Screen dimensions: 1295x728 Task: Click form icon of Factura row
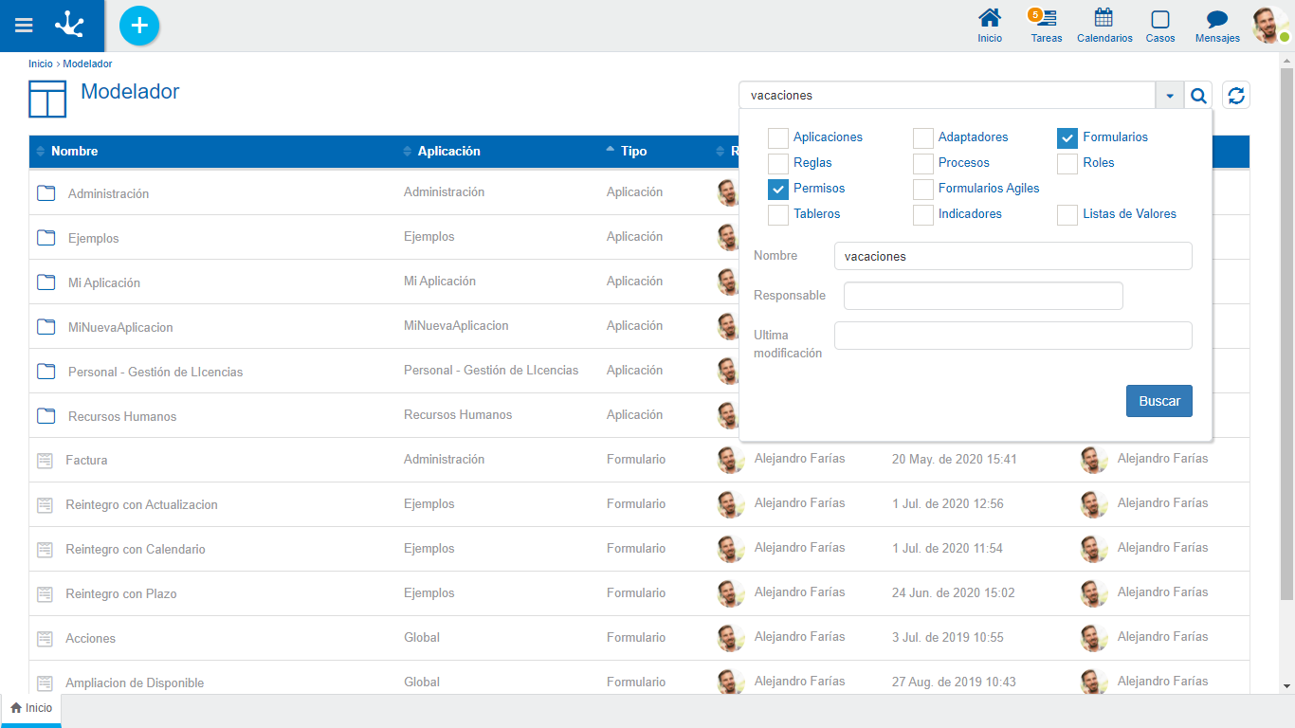pos(45,461)
